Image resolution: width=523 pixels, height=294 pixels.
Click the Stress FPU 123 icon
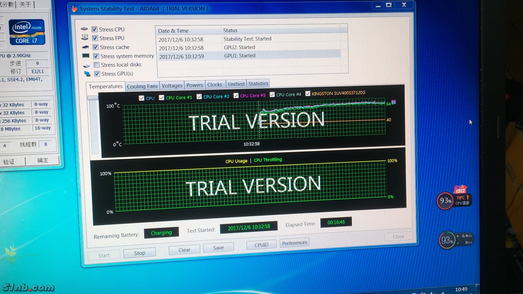85,37
